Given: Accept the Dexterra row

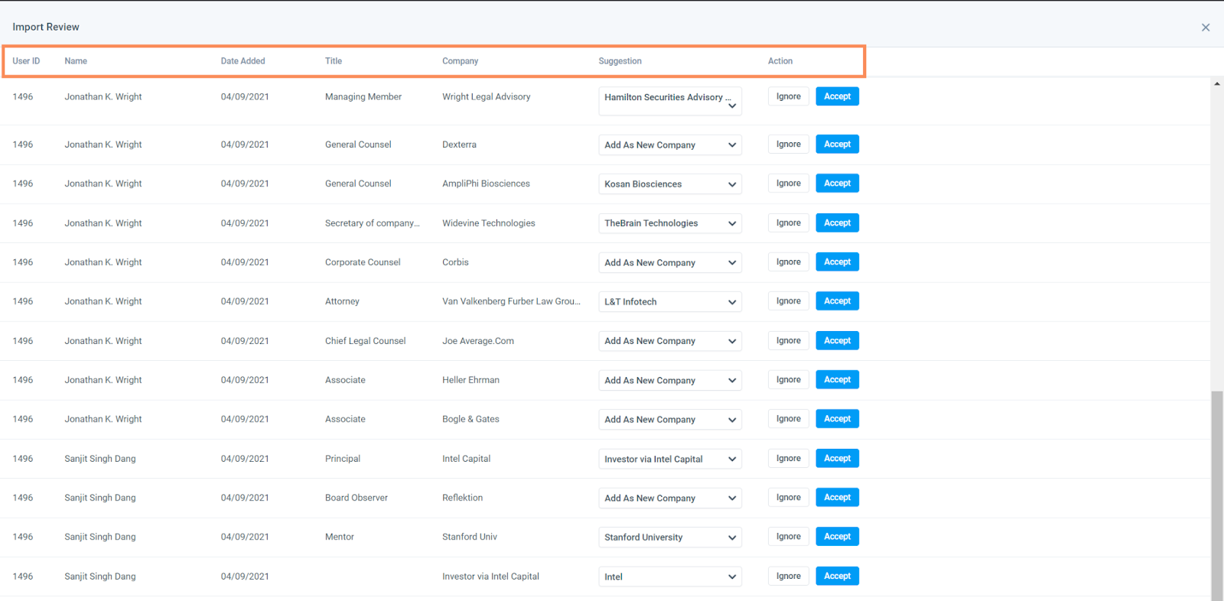Looking at the screenshot, I should (x=837, y=144).
